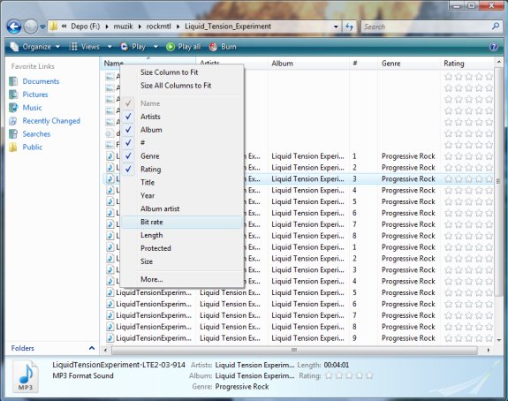The height and width of the screenshot is (401, 508).
Task: Sort by the Genre column header
Action: click(409, 64)
